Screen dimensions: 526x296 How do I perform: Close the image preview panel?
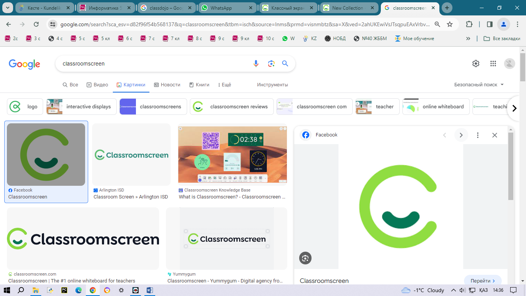[495, 135]
